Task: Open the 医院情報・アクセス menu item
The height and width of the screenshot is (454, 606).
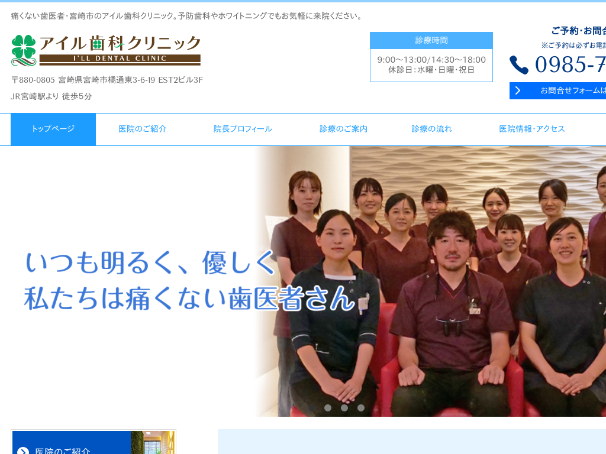Action: (x=532, y=128)
